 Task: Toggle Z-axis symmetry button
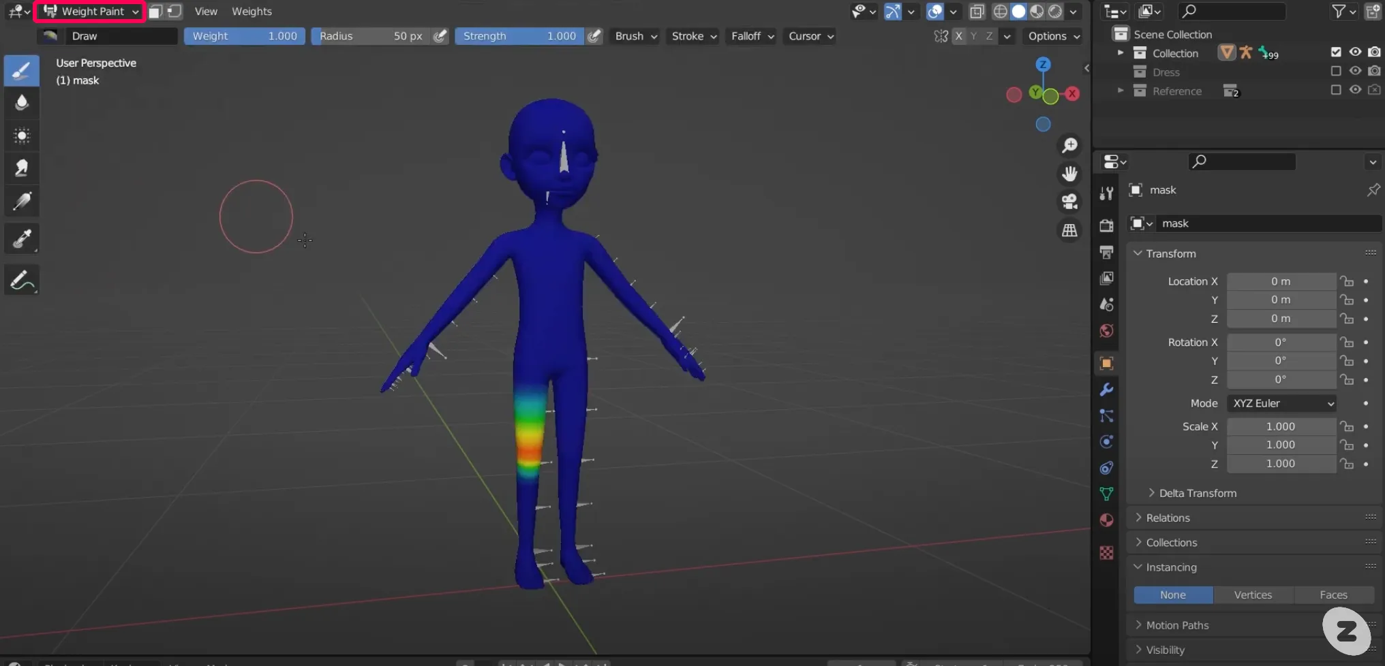click(x=989, y=36)
